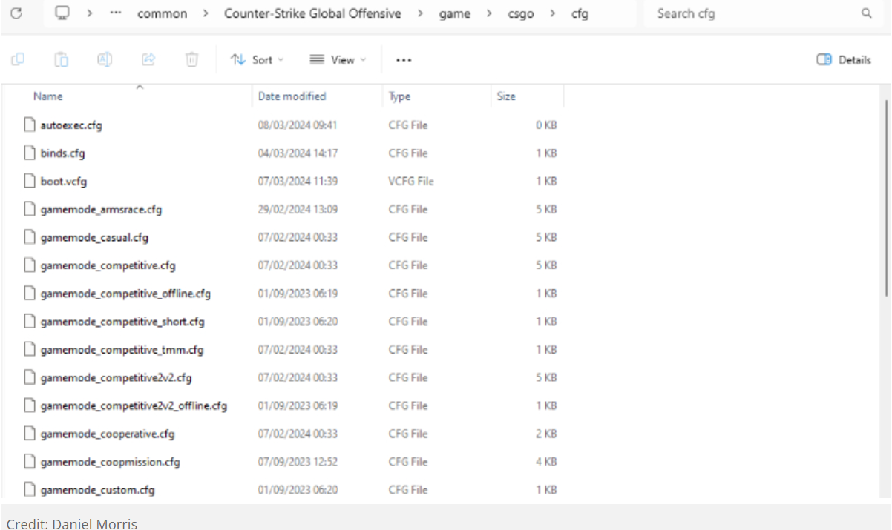The width and height of the screenshot is (892, 530).
Task: Click the cfg breadcrumb segment
Action: pyautogui.click(x=580, y=13)
